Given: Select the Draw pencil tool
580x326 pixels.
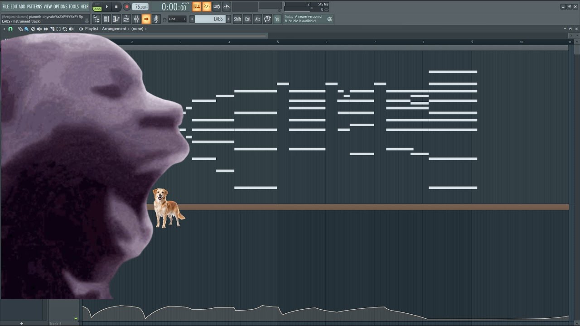Looking at the screenshot, I should (20, 29).
